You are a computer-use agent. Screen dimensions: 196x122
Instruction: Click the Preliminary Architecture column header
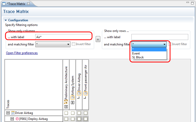[x=66, y=85]
